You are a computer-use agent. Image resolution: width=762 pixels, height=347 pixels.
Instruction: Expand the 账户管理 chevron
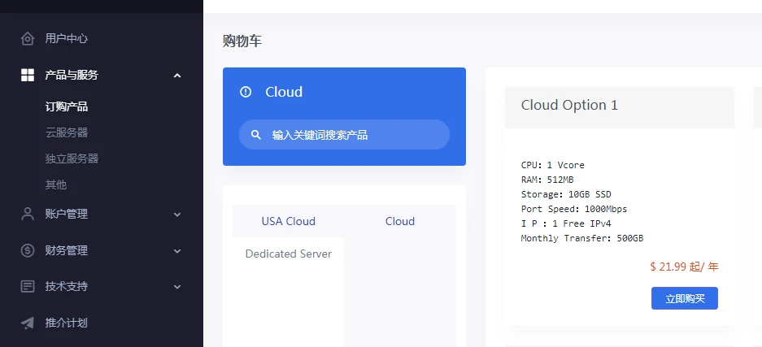click(177, 215)
